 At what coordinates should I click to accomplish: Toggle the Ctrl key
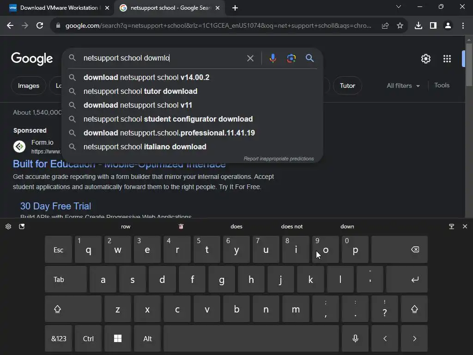pos(88,338)
